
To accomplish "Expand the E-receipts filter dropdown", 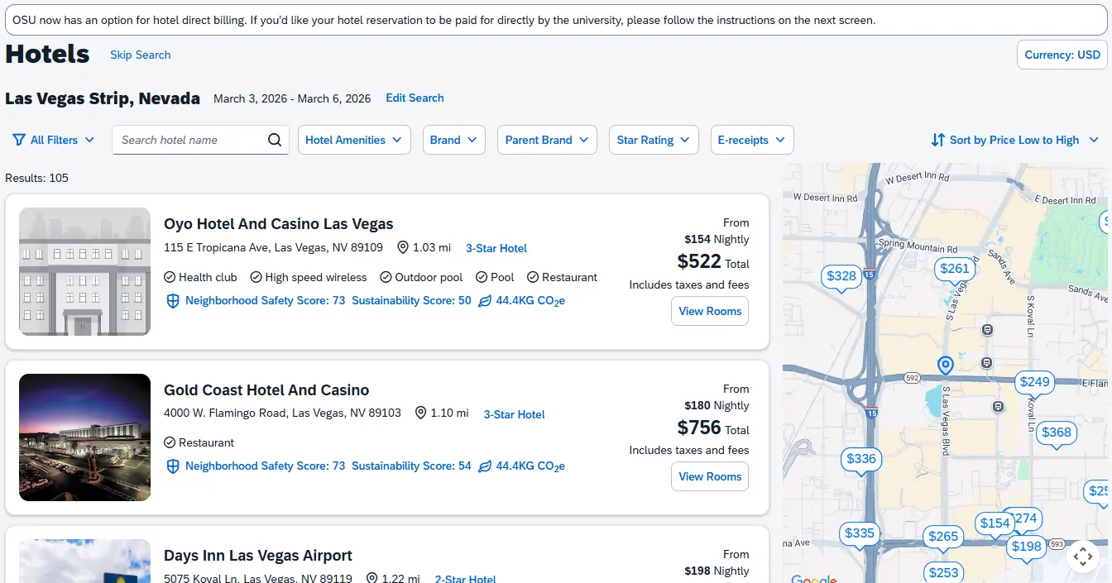I will (752, 140).
